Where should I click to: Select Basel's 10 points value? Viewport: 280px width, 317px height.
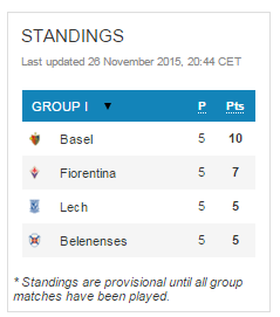click(x=235, y=138)
